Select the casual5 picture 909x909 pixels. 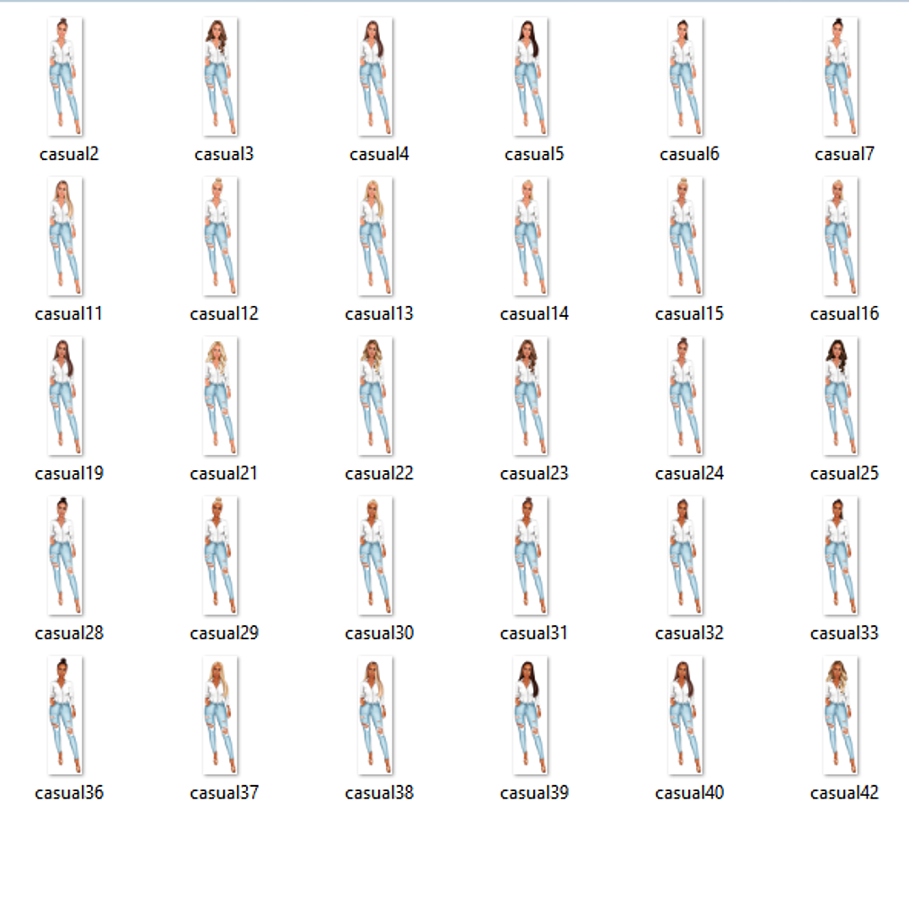pos(532,75)
